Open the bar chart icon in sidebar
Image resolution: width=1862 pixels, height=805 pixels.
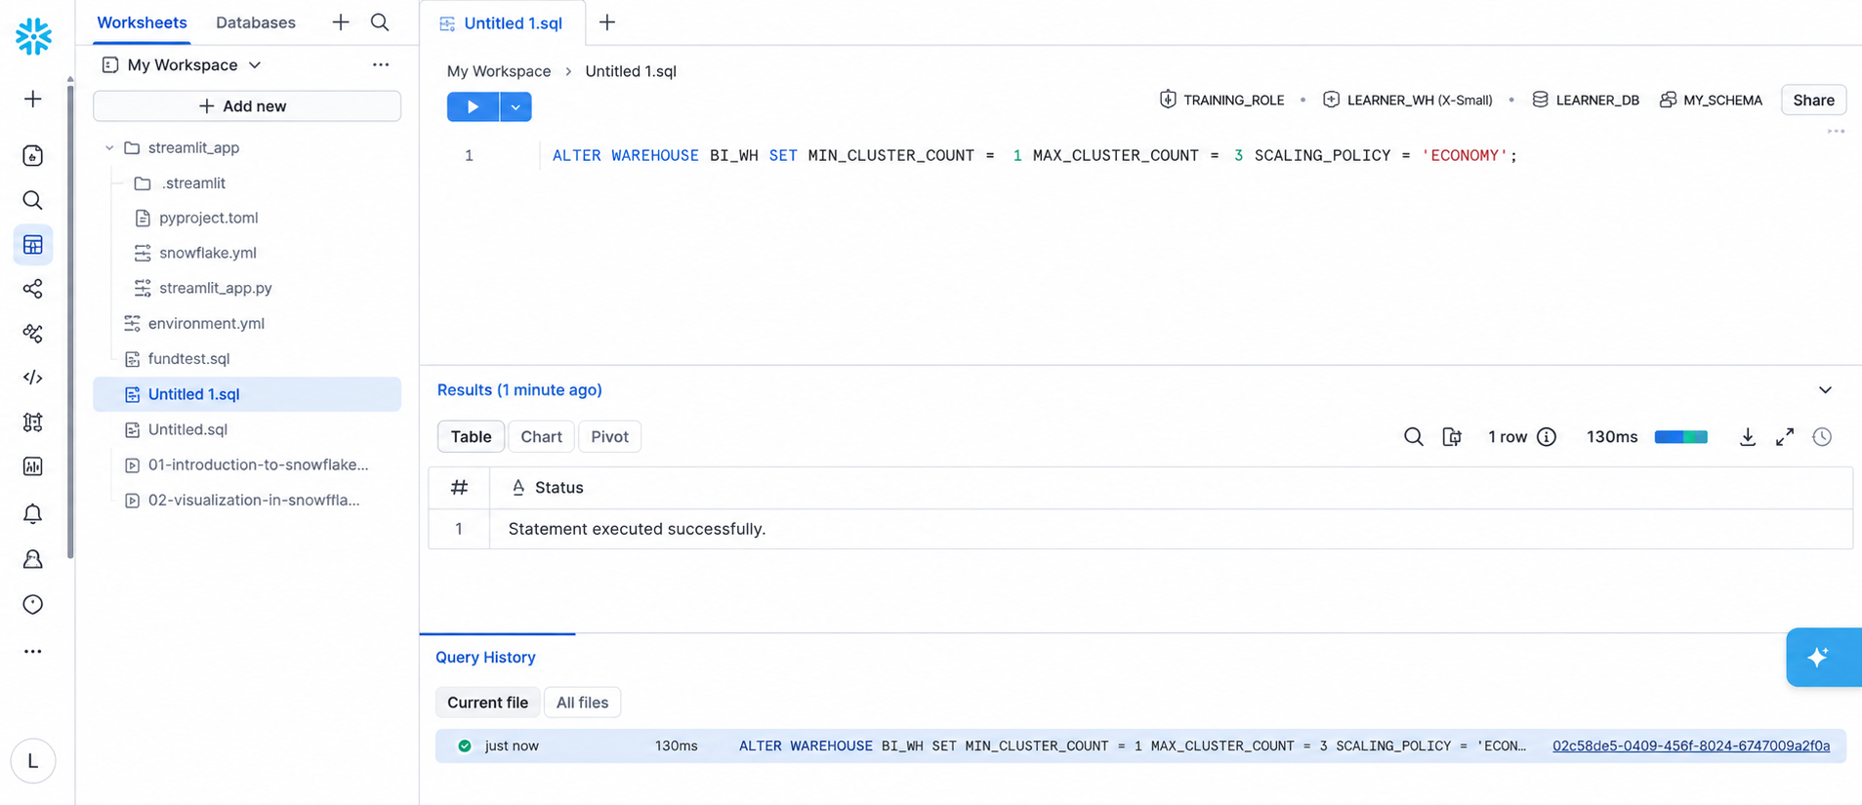coord(33,466)
